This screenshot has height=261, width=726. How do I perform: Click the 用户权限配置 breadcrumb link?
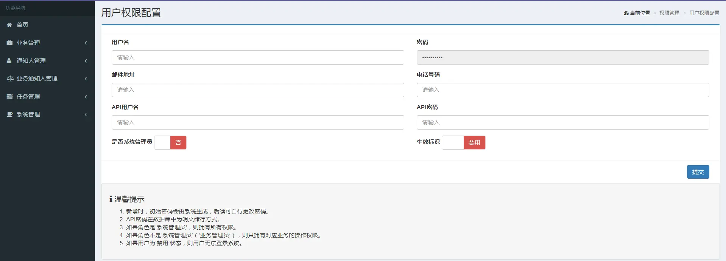tap(704, 13)
